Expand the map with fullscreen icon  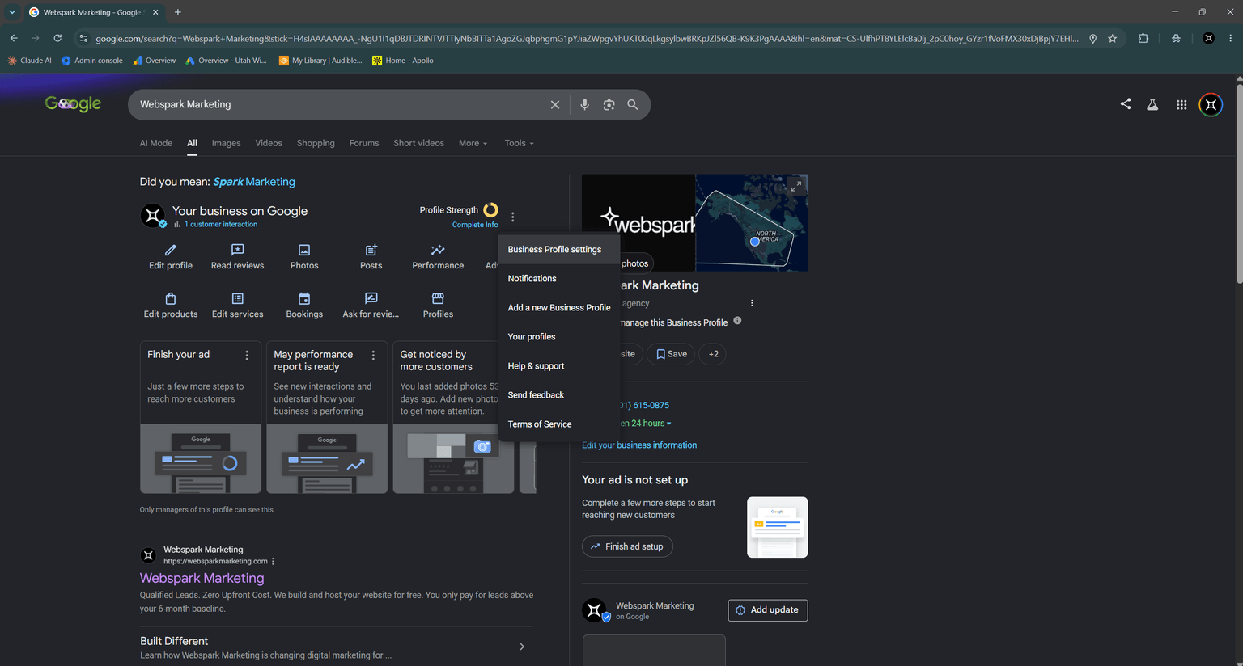pos(796,186)
